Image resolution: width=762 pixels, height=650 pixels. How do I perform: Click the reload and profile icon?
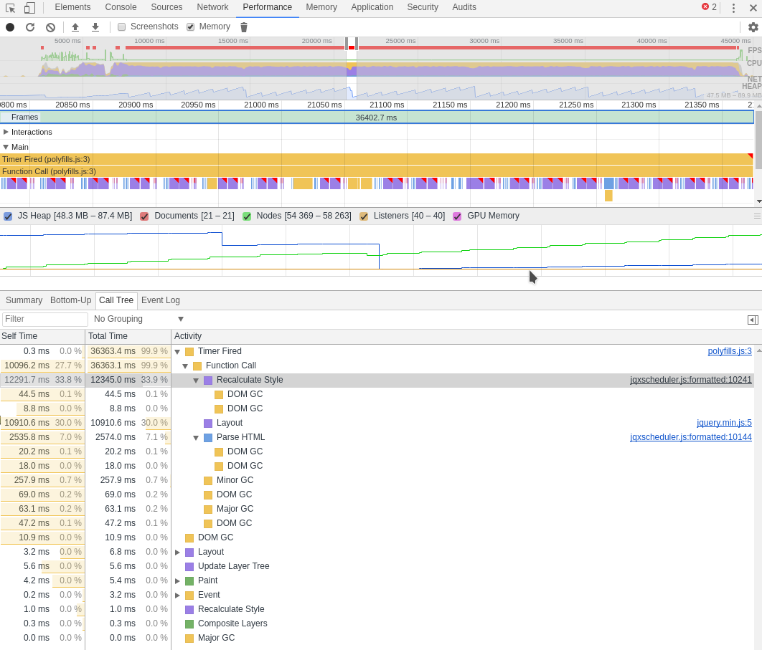point(30,27)
